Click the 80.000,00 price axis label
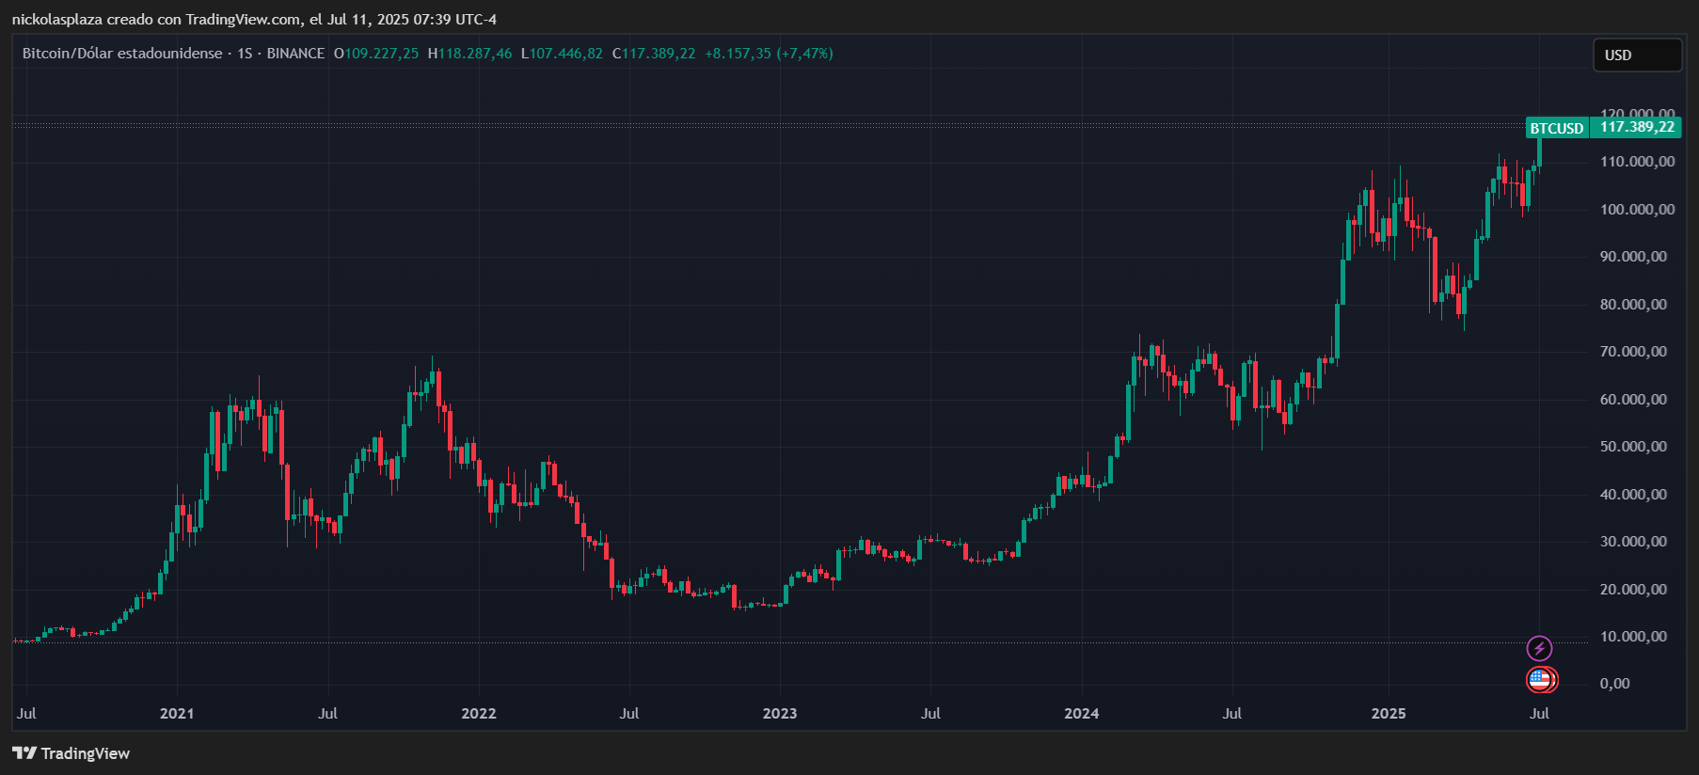Image resolution: width=1699 pixels, height=775 pixels. tap(1633, 305)
